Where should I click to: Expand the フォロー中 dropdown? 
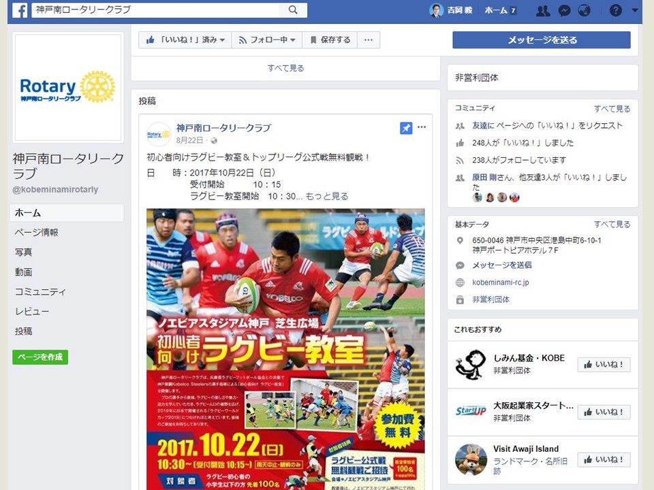[x=267, y=40]
